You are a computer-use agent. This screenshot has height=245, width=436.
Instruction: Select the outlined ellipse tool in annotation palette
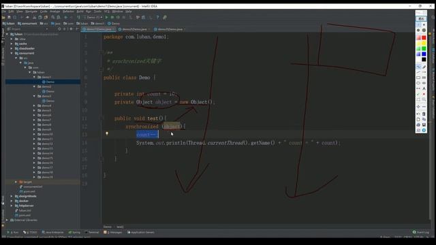click(418, 83)
